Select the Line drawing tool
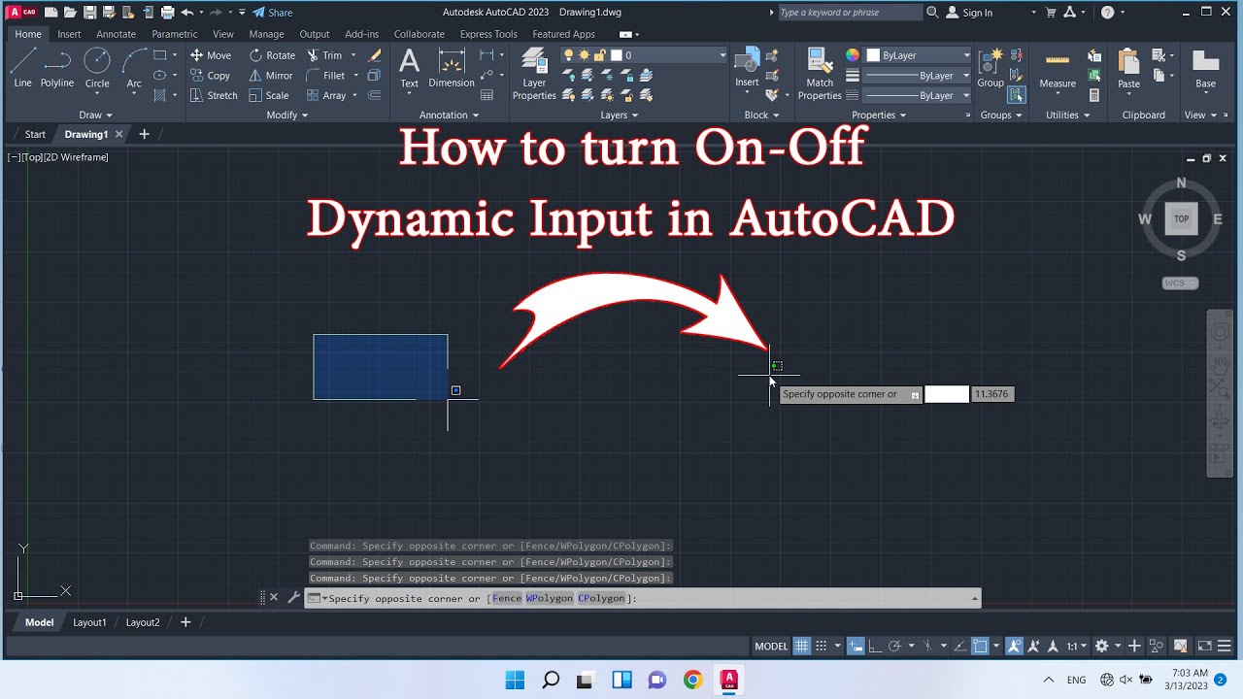1243x699 pixels. [22, 68]
